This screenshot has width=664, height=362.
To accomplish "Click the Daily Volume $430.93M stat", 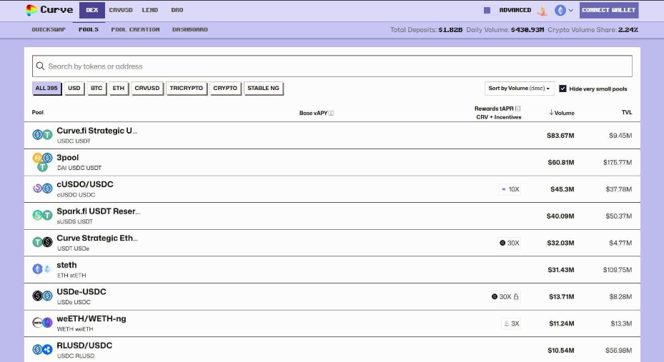I will click(505, 29).
